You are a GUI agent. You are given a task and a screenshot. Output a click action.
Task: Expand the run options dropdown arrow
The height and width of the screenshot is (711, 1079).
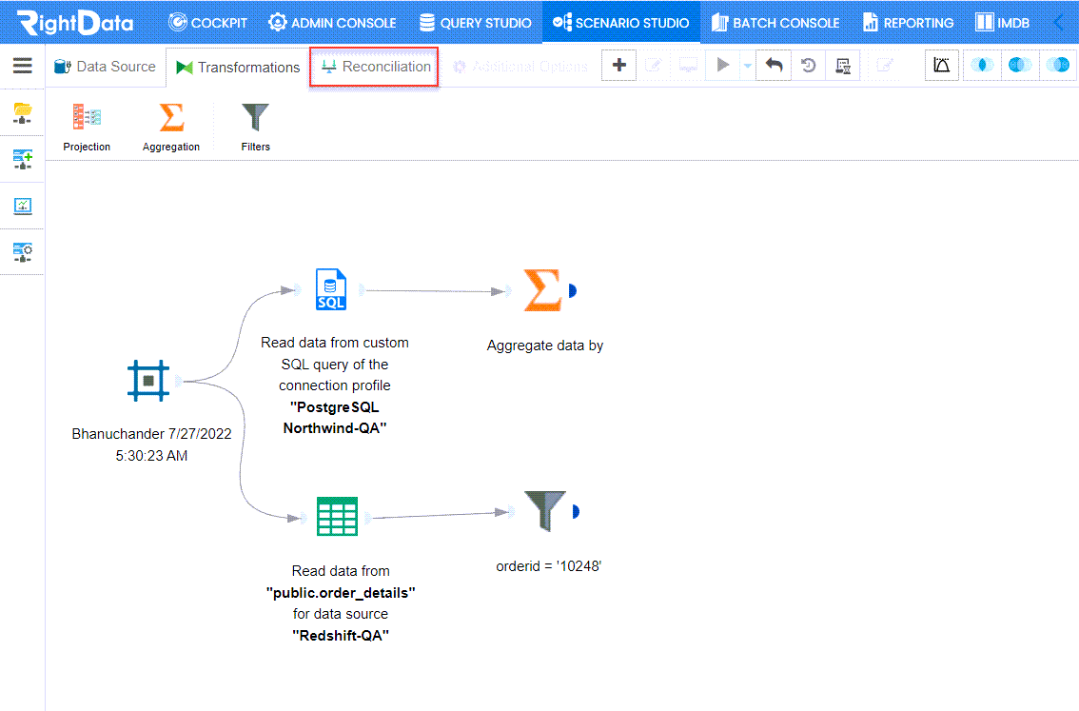747,66
